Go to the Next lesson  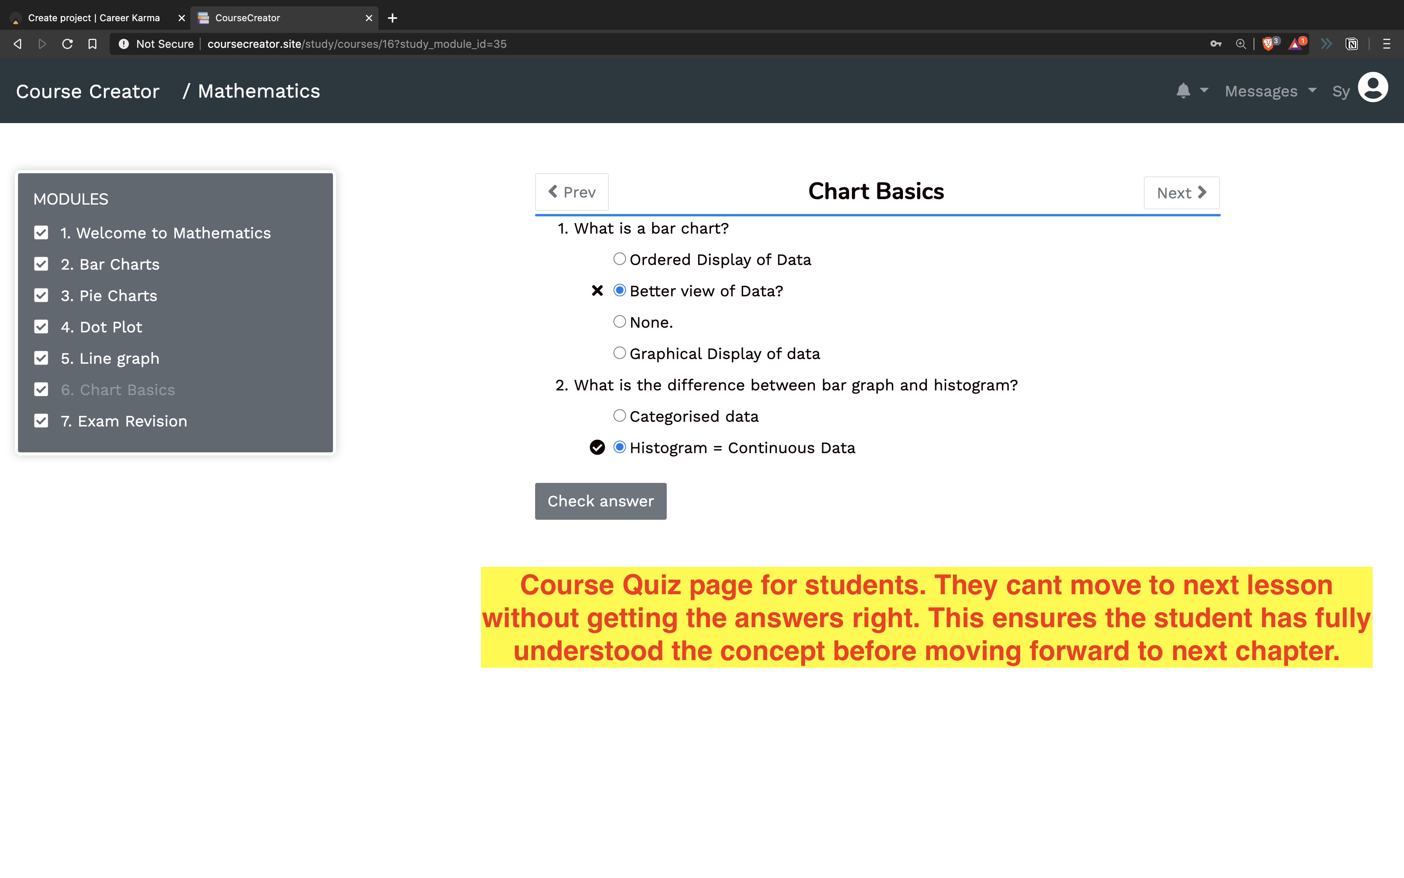coord(1181,193)
